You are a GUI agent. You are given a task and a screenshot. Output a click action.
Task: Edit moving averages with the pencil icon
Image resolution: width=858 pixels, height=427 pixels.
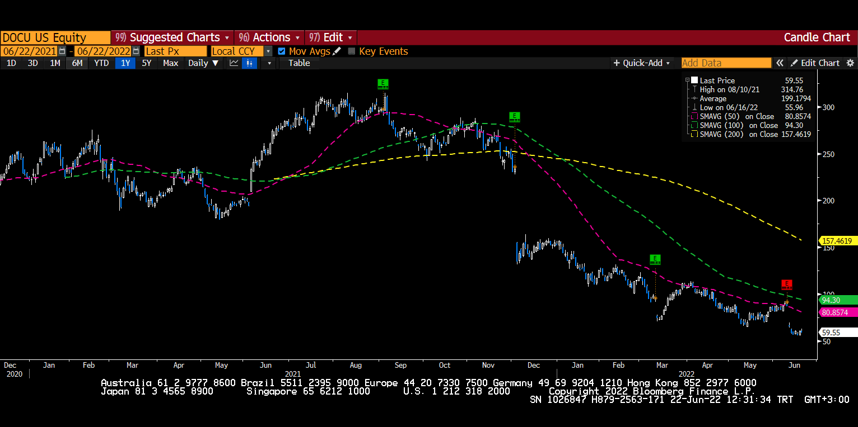(337, 51)
